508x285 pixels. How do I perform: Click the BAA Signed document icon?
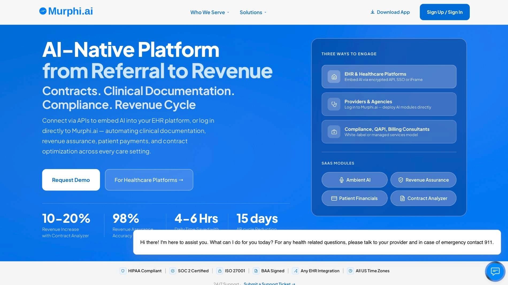256,271
